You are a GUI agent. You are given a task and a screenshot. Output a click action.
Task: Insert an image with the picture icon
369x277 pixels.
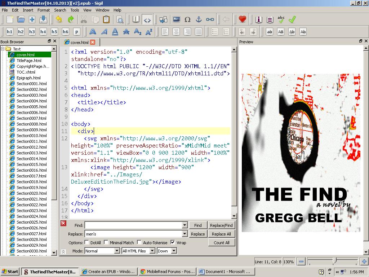coord(177,19)
